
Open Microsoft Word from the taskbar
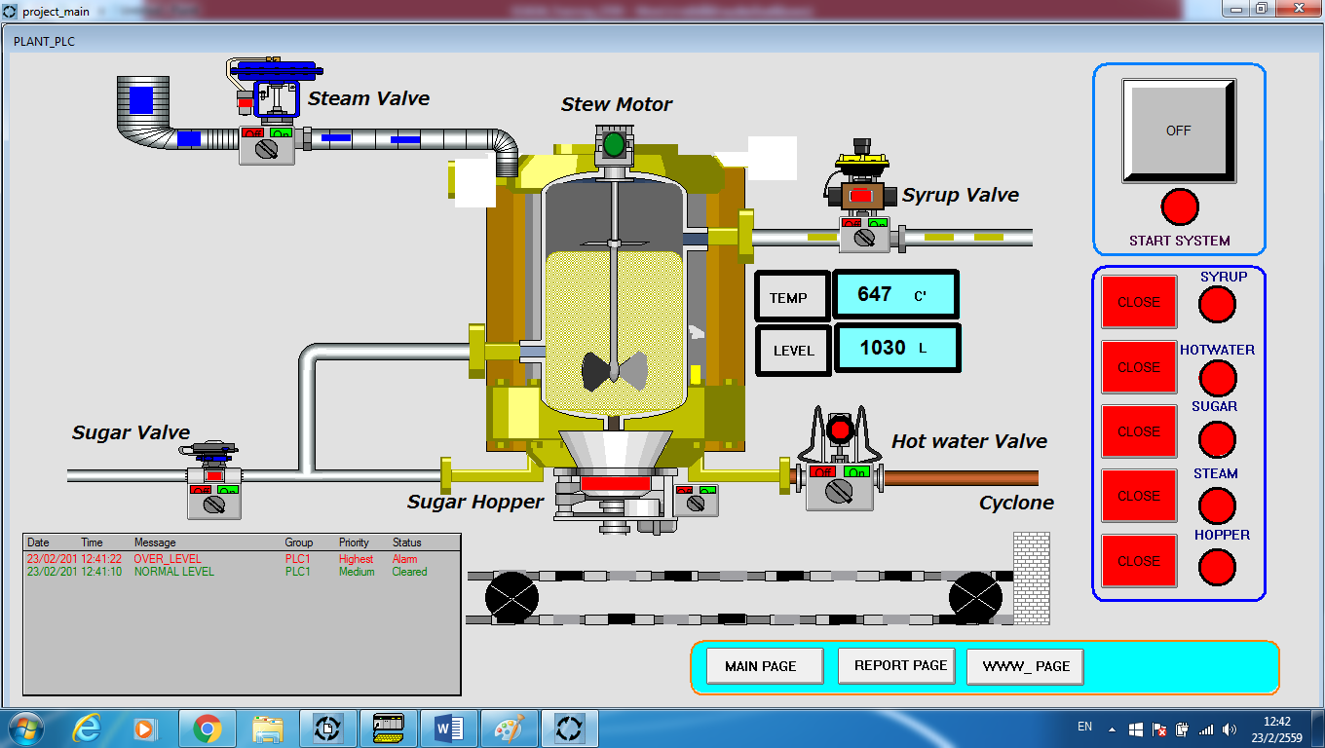click(x=449, y=729)
